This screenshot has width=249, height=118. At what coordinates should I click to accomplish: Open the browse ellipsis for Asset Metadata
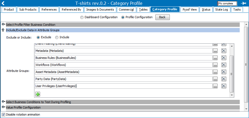(215, 72)
